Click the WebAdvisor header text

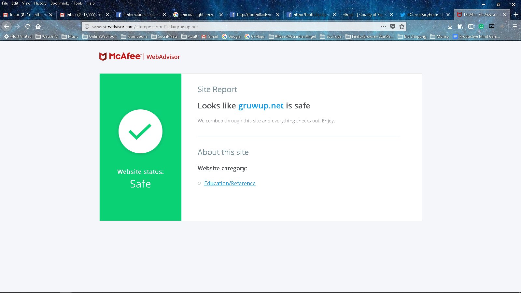click(x=163, y=57)
